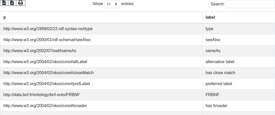Viewport: 275px width, 115px height.
Task: Select the skos/core#broader URI cell
Action: 45,106
